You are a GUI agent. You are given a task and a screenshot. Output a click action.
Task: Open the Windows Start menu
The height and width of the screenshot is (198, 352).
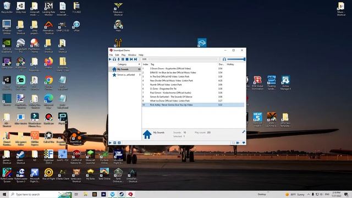[x=4, y=194]
